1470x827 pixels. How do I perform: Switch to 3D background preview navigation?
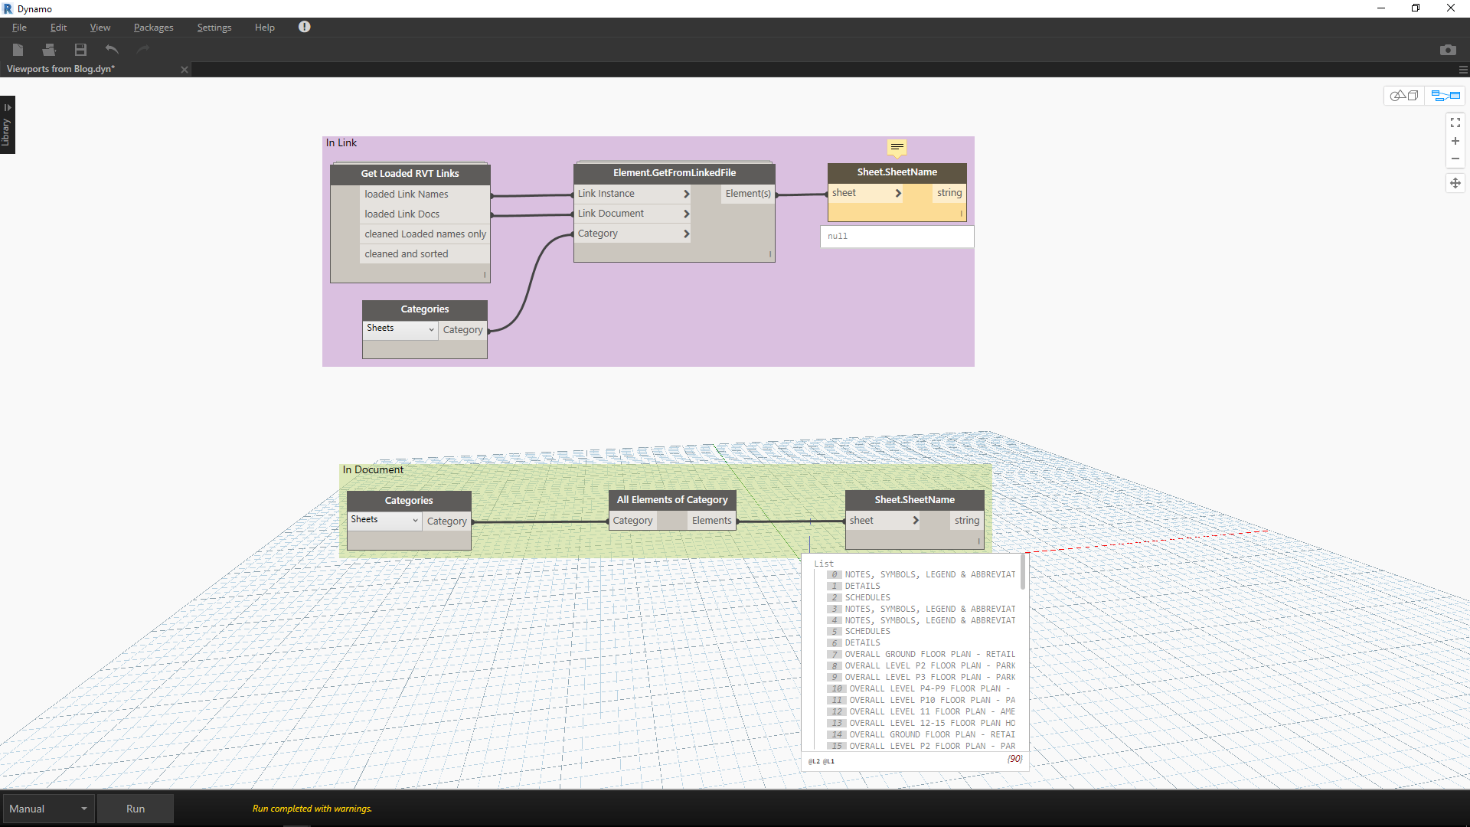[x=1404, y=96]
